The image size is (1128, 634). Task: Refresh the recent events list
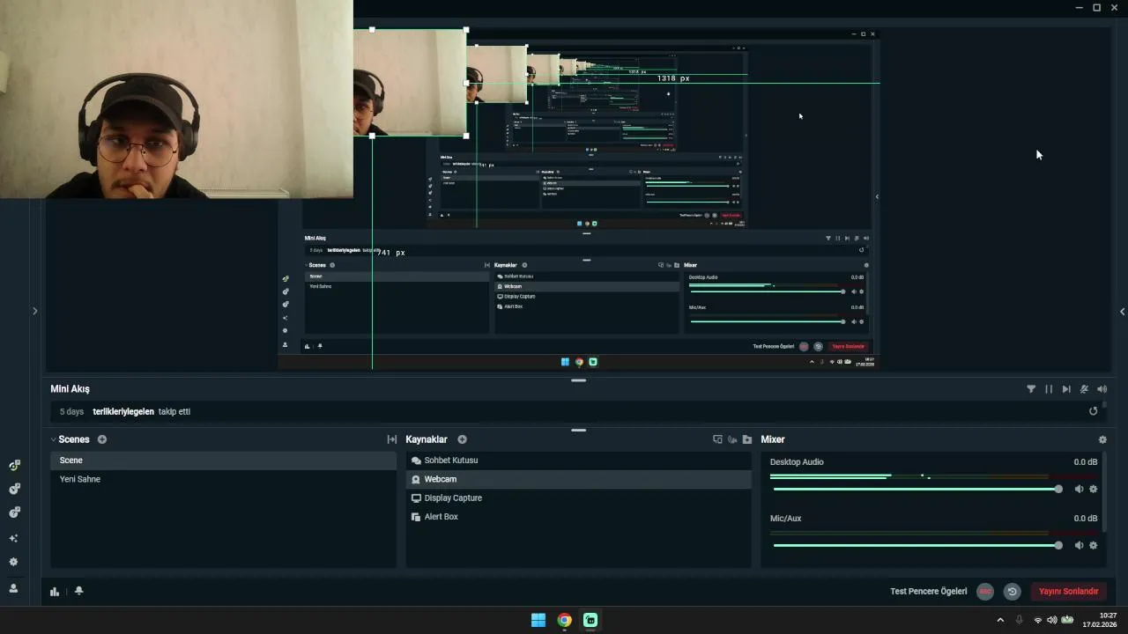click(x=1094, y=411)
